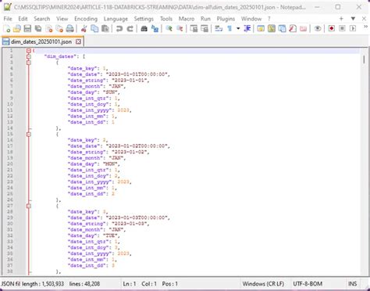Image resolution: width=370 pixels, height=291 pixels.
Task: Toggle the Show all characters pilcrow icon
Action: pos(229,28)
